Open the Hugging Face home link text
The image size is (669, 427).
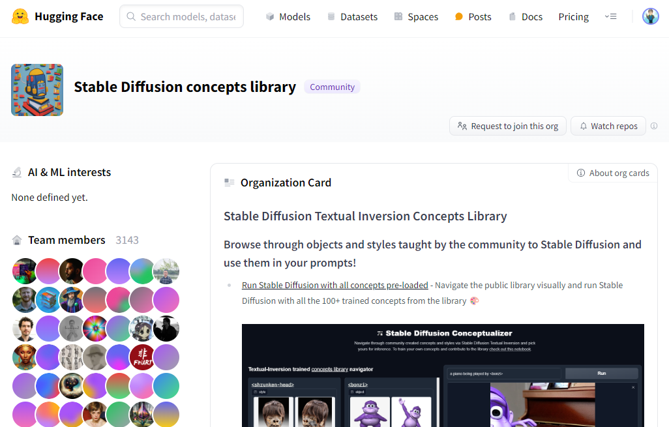pyautogui.click(x=68, y=17)
